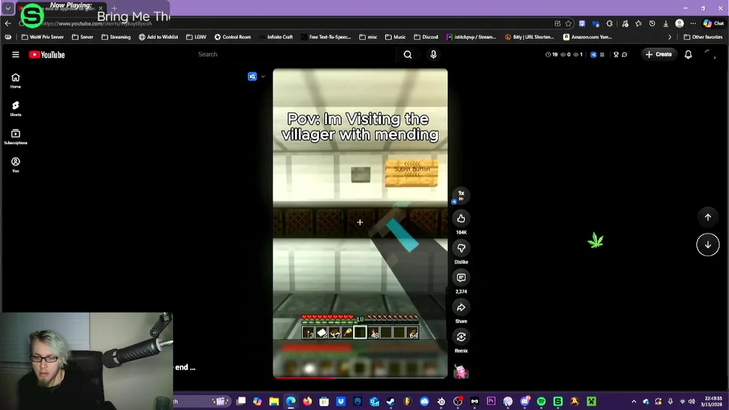Open Spotify from the taskbar

tap(541, 401)
